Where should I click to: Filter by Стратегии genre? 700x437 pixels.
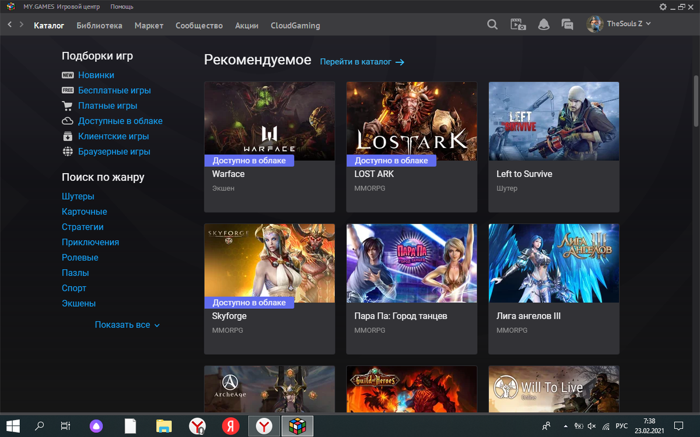pos(83,227)
